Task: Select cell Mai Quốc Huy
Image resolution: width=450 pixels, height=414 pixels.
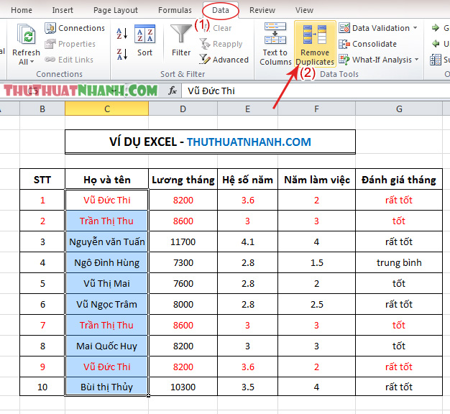Action: (x=107, y=346)
